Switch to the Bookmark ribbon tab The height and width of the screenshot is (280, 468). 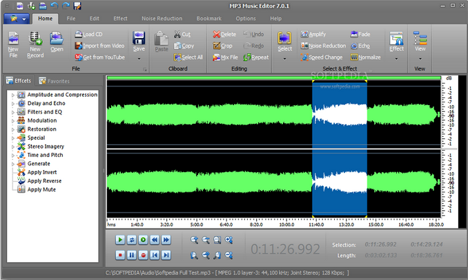[x=208, y=18]
